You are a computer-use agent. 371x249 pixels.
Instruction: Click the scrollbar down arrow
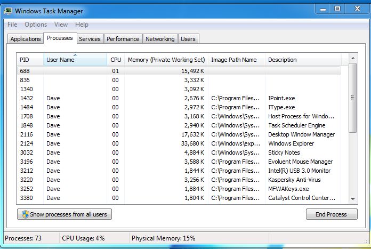[x=353, y=199]
